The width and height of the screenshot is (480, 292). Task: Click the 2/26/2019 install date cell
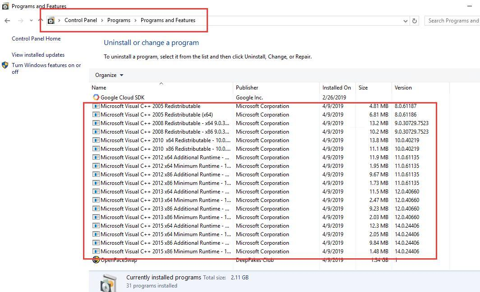(x=334, y=98)
